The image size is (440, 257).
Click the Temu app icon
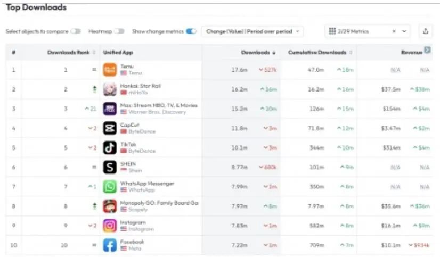(x=109, y=70)
